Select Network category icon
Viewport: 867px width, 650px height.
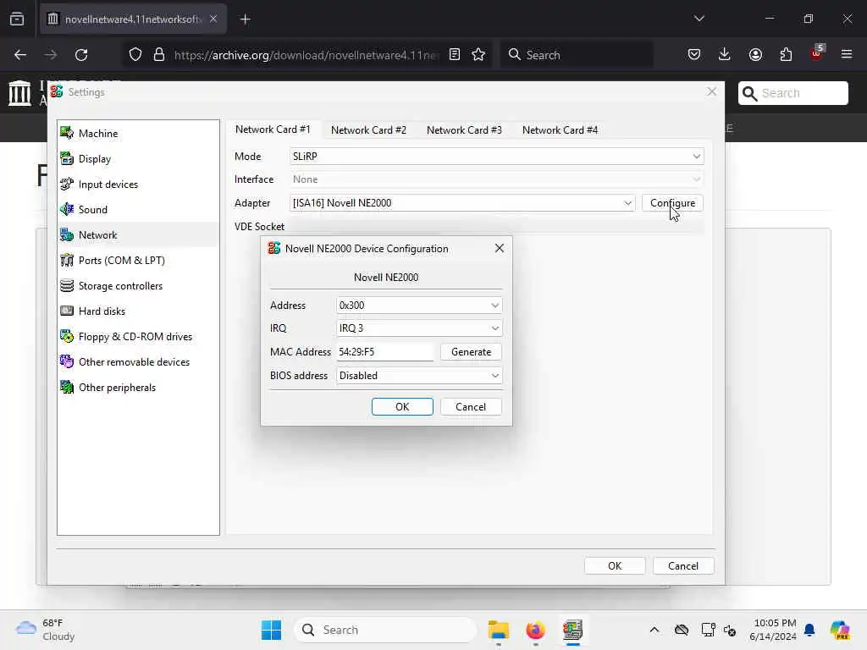[67, 235]
